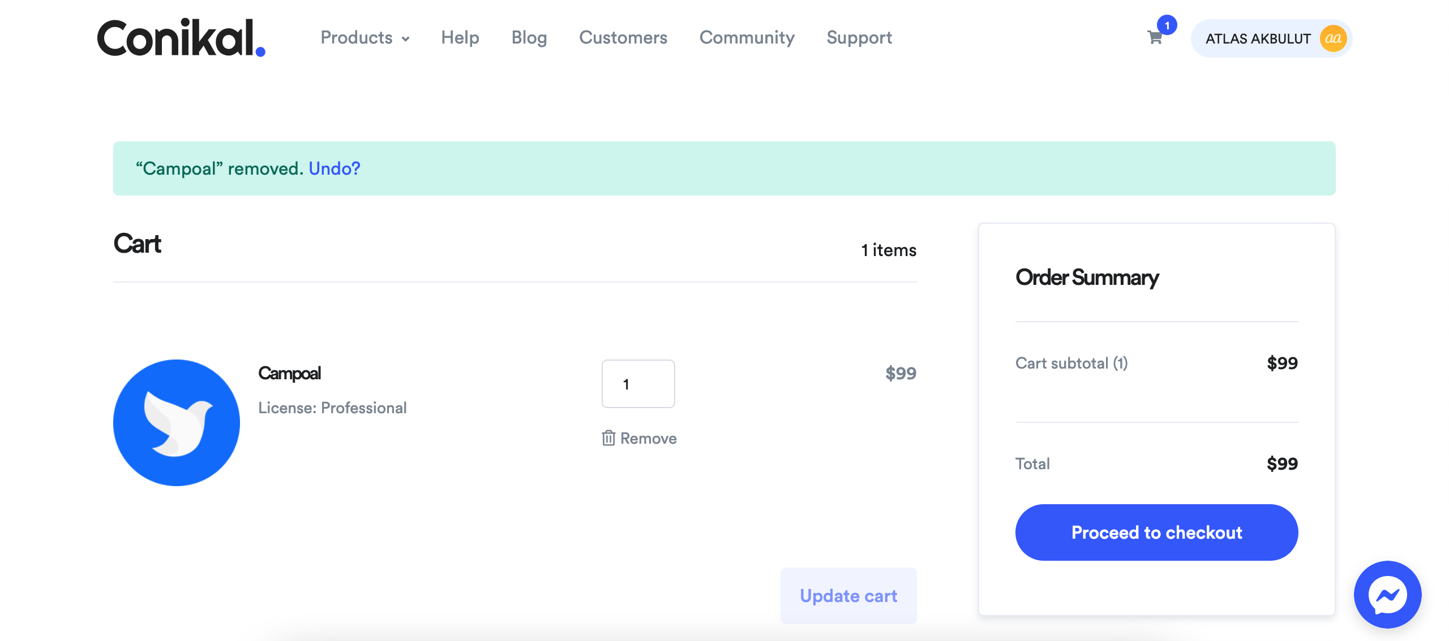Click the Campoal item price '$99'
The width and height of the screenshot is (1449, 641).
tap(901, 373)
